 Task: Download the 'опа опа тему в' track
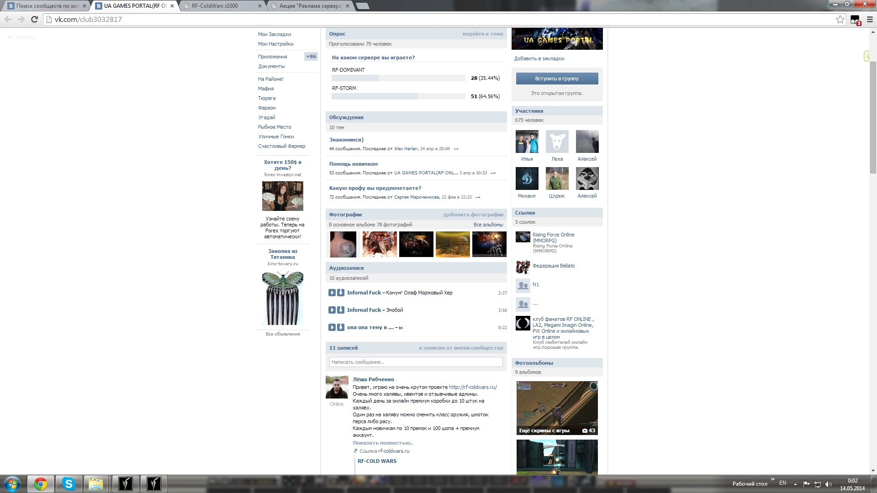click(x=341, y=327)
